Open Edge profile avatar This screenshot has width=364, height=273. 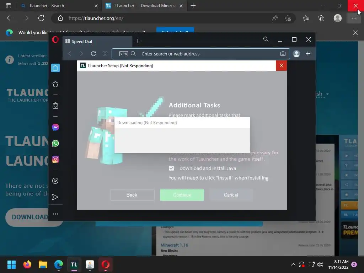tap(338, 18)
